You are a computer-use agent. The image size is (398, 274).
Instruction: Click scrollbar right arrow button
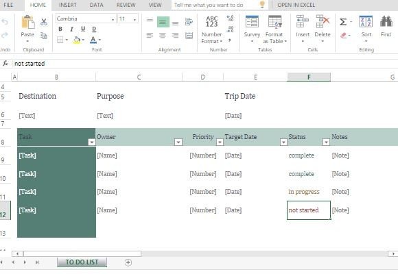393,253
